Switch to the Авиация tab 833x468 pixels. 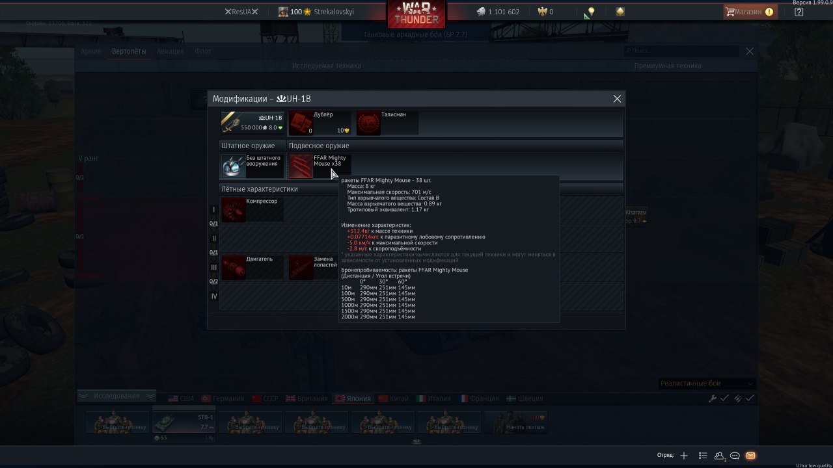[171, 51]
